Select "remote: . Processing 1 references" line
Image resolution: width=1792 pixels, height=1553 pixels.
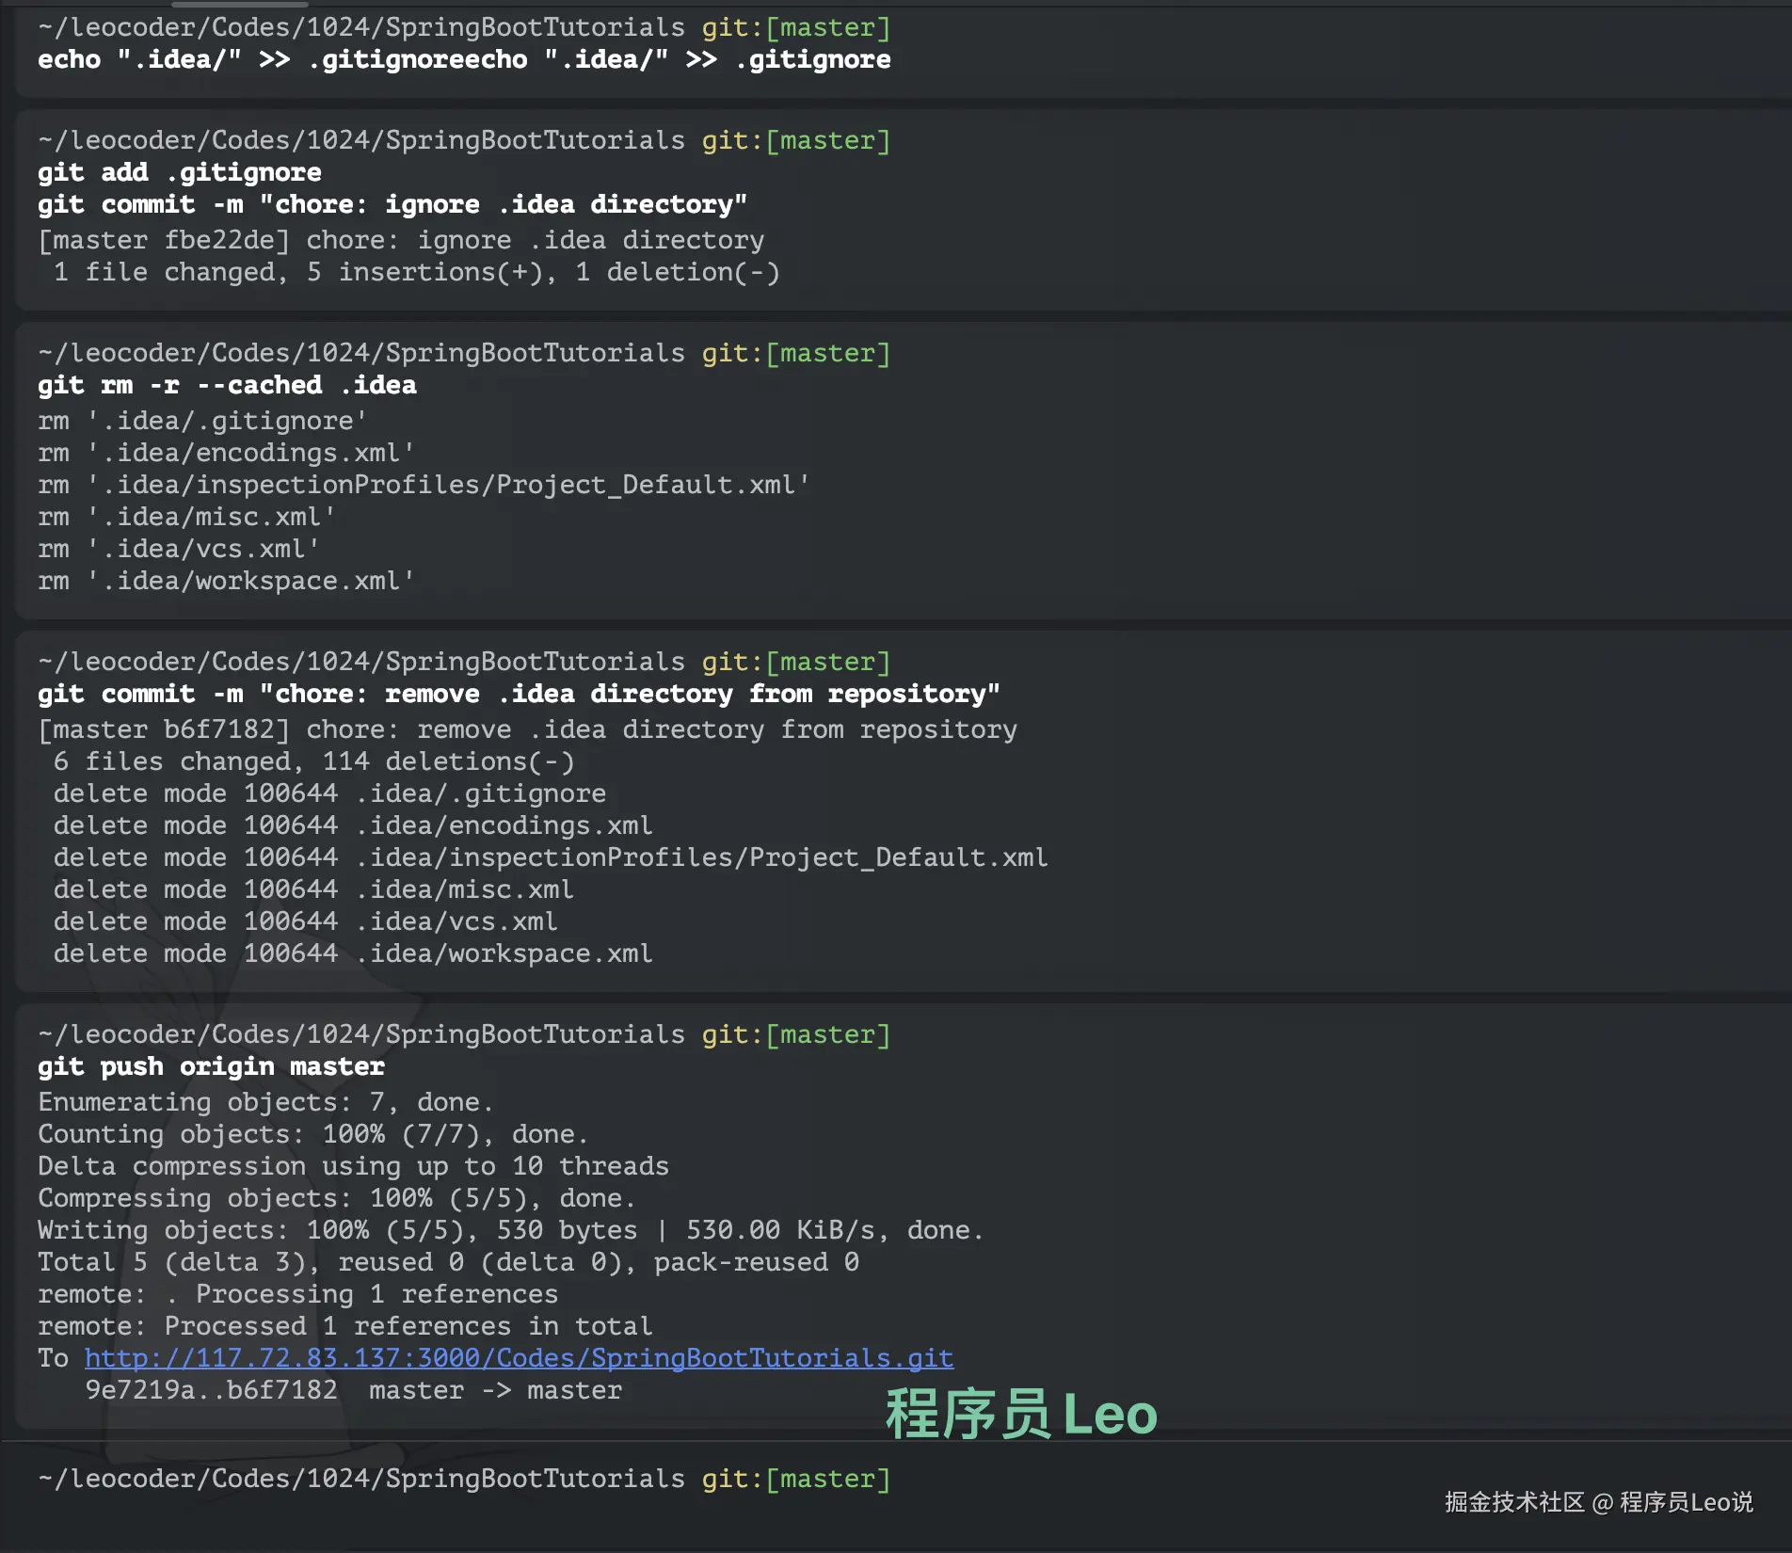pos(297,1294)
